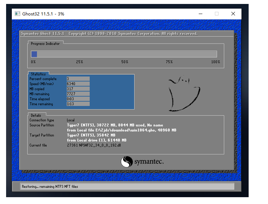Click the filled portion of progress bar
The width and height of the screenshot is (268, 204).
34,54
